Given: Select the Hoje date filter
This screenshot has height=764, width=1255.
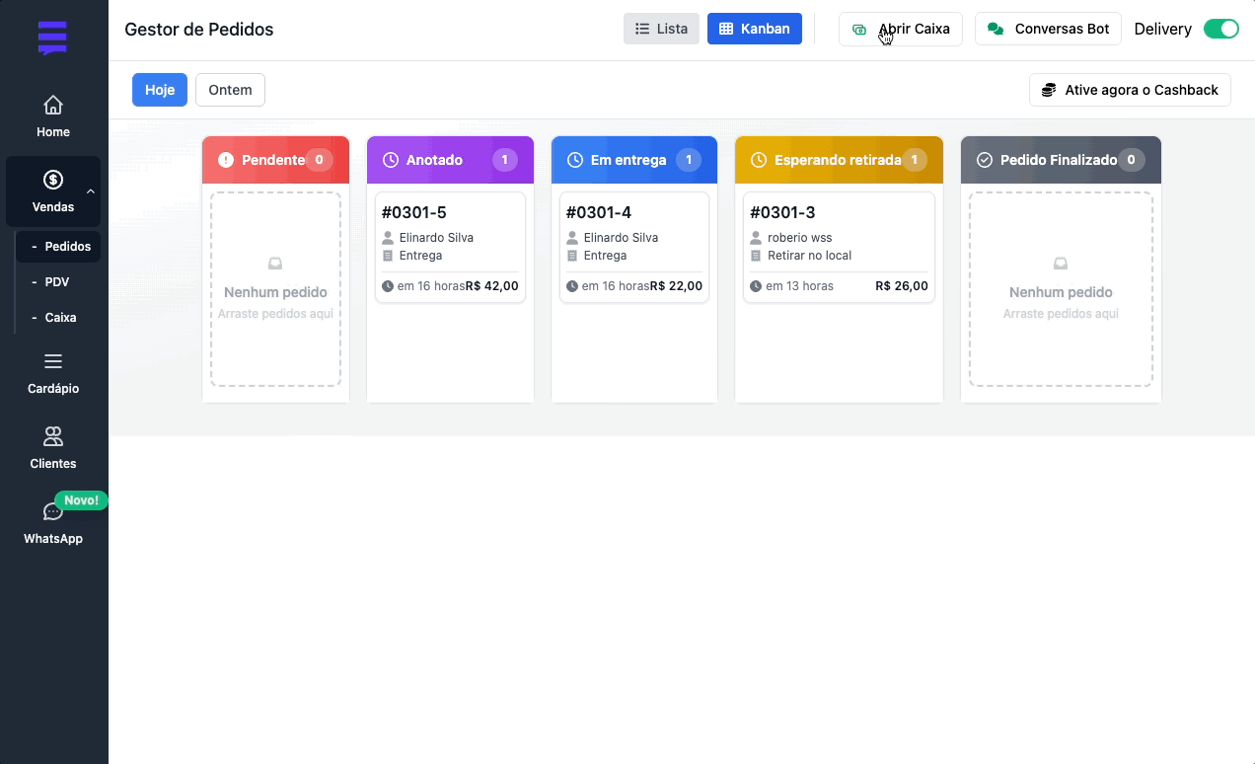Looking at the screenshot, I should tap(160, 90).
